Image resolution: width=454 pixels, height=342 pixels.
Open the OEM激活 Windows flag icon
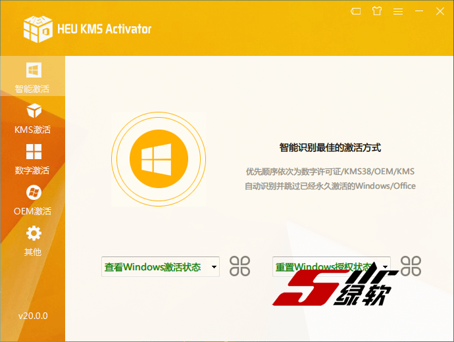click(x=34, y=193)
